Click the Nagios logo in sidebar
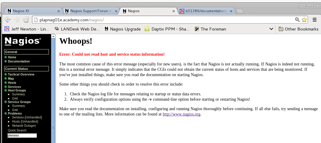The height and width of the screenshot is (143, 321). 23,41
